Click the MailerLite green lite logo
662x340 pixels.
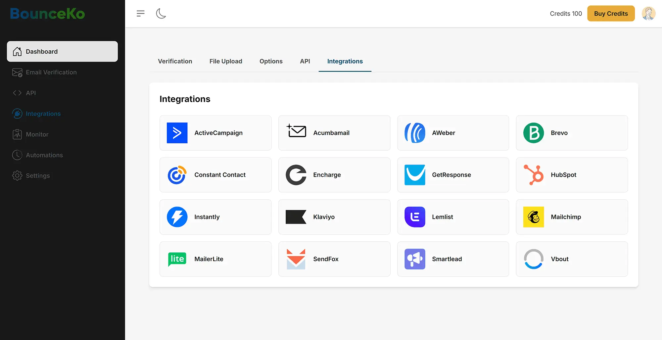[x=177, y=259]
